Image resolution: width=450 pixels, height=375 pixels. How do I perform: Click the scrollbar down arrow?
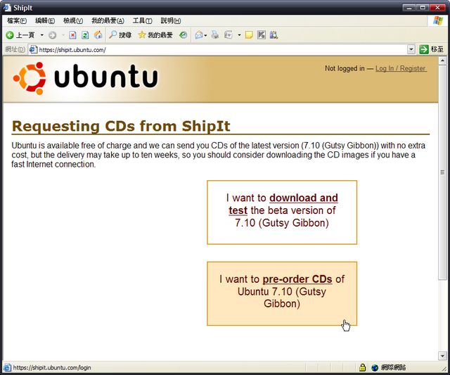tap(442, 356)
